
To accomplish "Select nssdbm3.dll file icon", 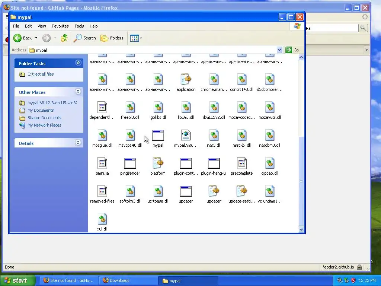I will [269, 136].
